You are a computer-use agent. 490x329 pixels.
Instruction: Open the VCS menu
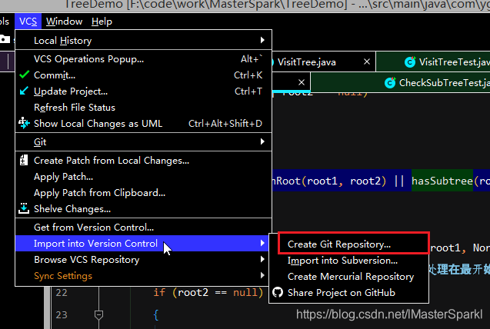pyautogui.click(x=28, y=22)
